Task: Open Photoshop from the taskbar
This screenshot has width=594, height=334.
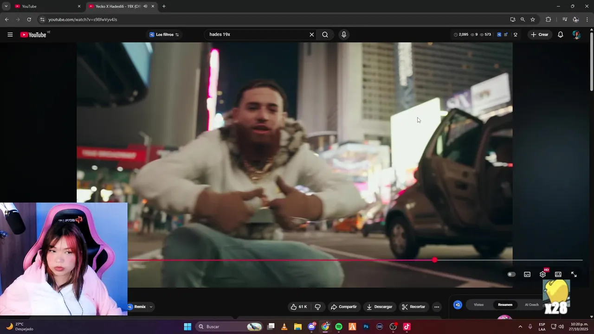Action: pos(366,327)
